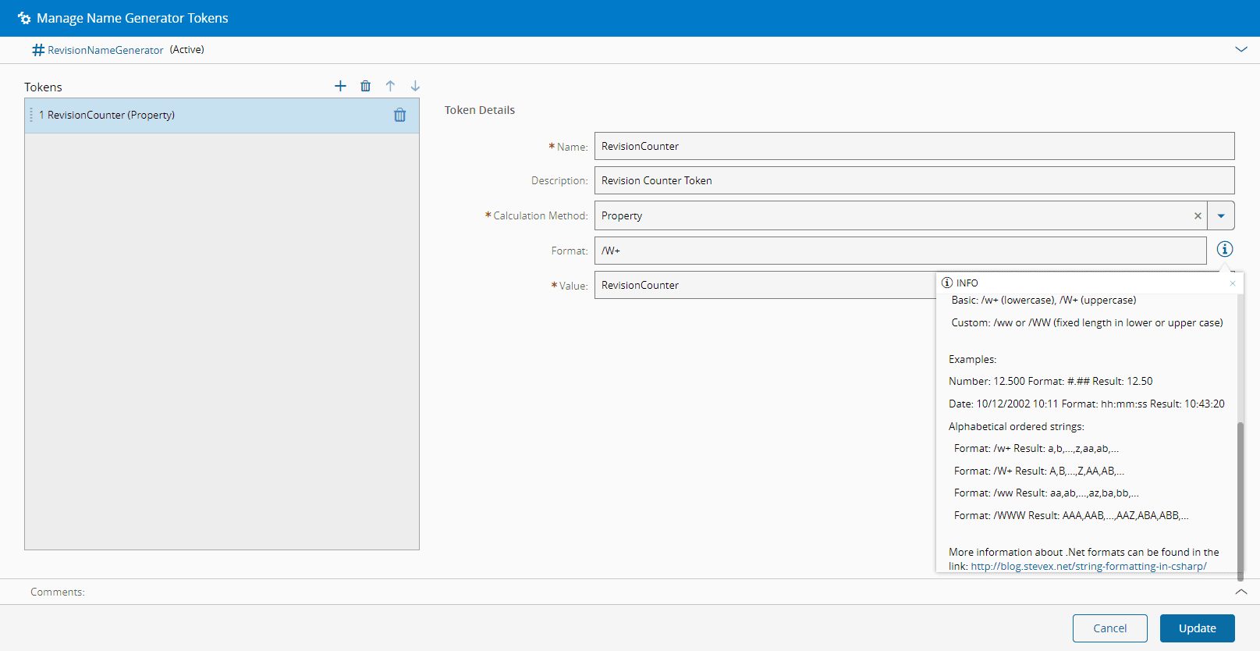Click the Cancel button

click(x=1109, y=628)
